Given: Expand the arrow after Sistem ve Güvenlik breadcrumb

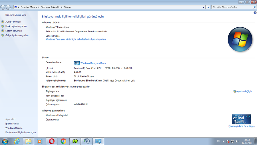Looking at the screenshot, I should [62, 7].
